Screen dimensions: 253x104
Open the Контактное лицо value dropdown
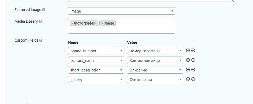point(155,60)
